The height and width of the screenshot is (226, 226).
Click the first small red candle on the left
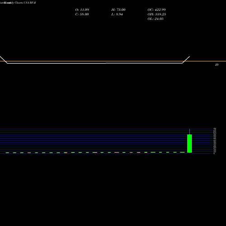(x=29, y=153)
